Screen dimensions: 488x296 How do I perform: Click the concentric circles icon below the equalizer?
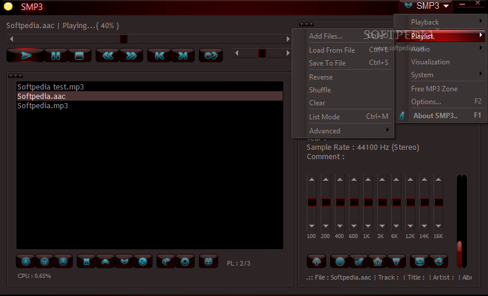tap(340, 261)
